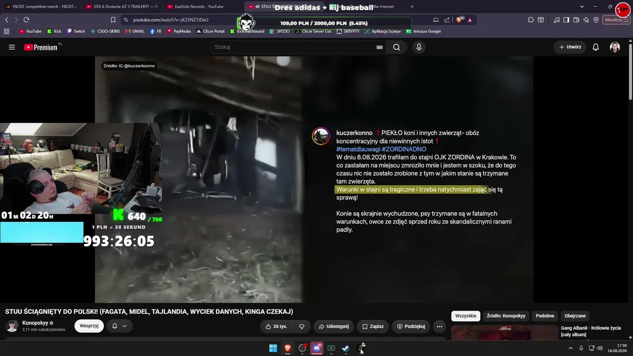Viewport: 633px width, 356px height.
Task: Click the Wesprzyj button
Action: tap(89, 326)
